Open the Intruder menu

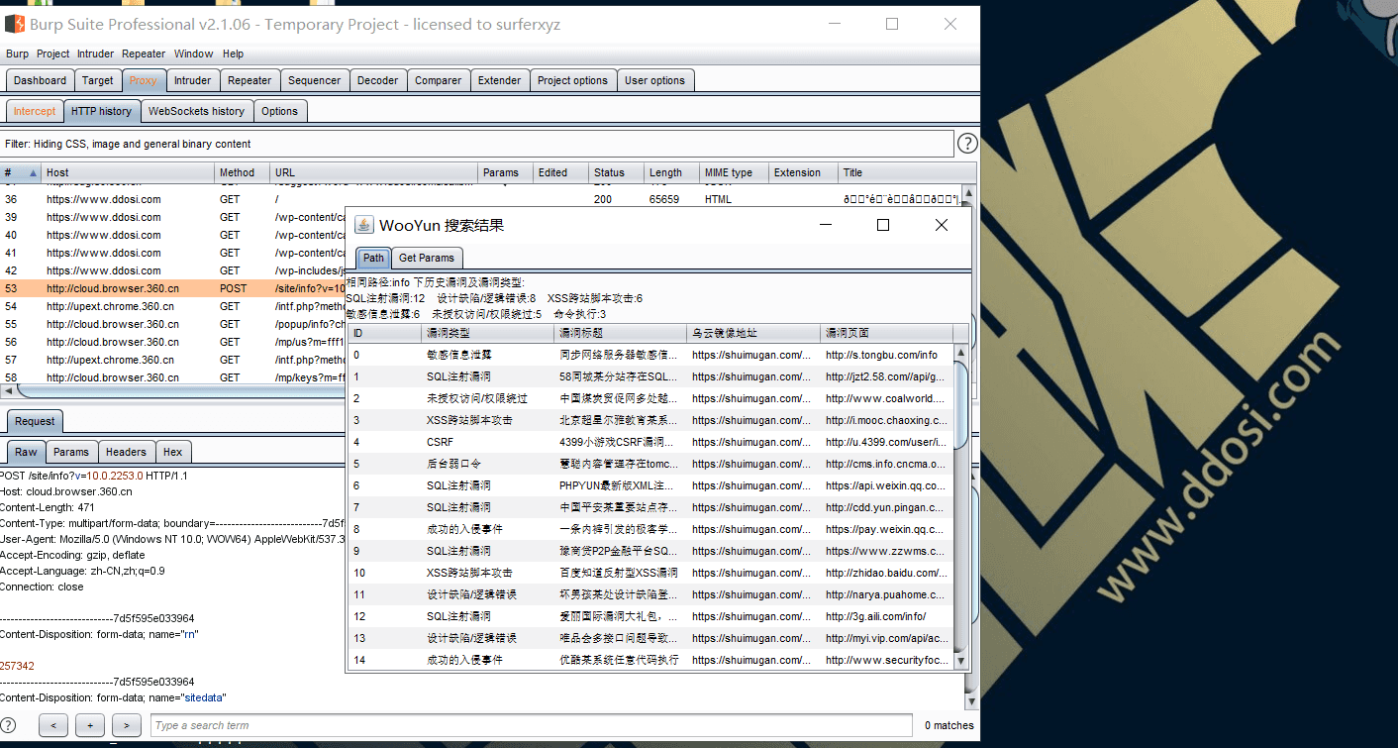tap(96, 53)
